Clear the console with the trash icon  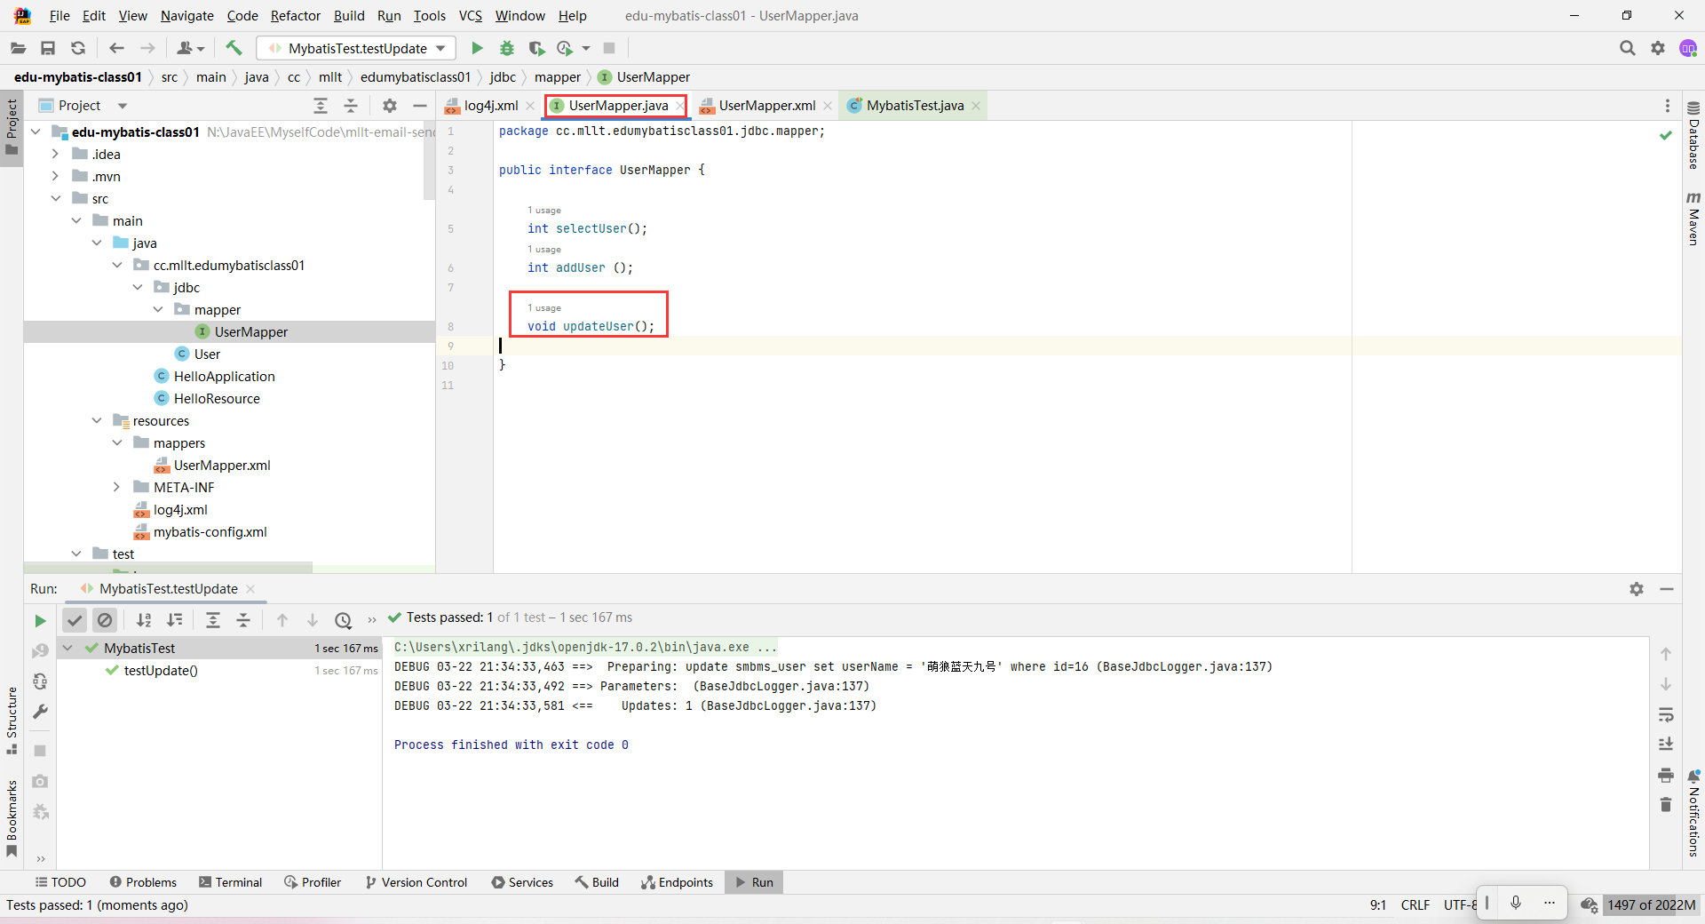(x=1666, y=804)
